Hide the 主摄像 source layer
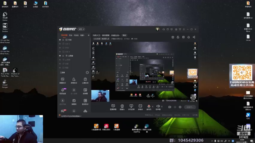The height and width of the screenshot is (143, 255). 60,56
